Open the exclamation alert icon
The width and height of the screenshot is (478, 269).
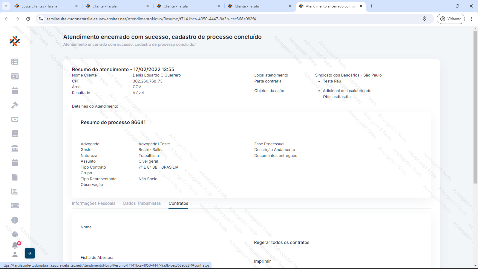point(15,220)
